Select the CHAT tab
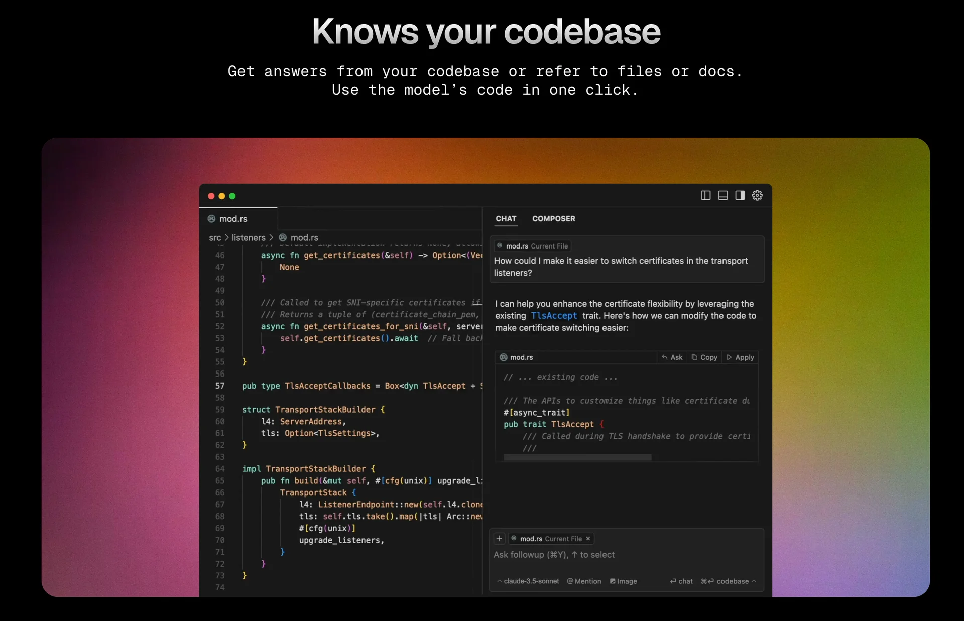 click(x=506, y=219)
